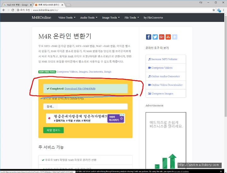The height and width of the screenshot is (173, 227).
Task: Download the converted file (394.60kB)
Action: pos(80,89)
